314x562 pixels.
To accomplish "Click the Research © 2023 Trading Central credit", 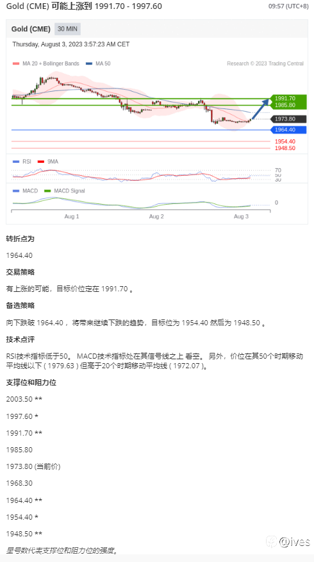I will click(x=265, y=64).
